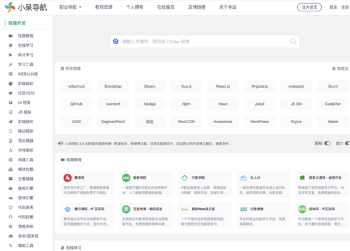The height and width of the screenshot is (251, 350).
Task: Click the speaker announcement icon
Action: pos(60,143)
